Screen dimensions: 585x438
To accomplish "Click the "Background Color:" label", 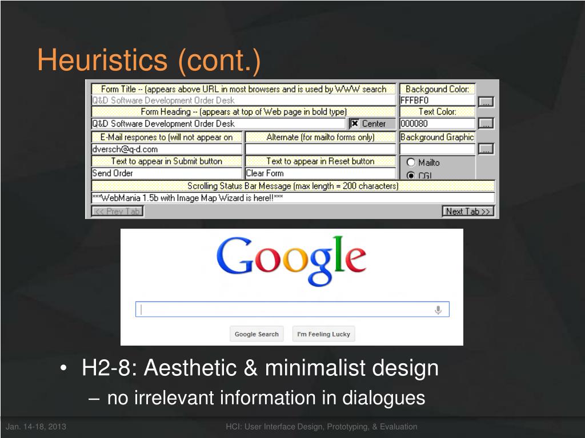I will click(437, 89).
